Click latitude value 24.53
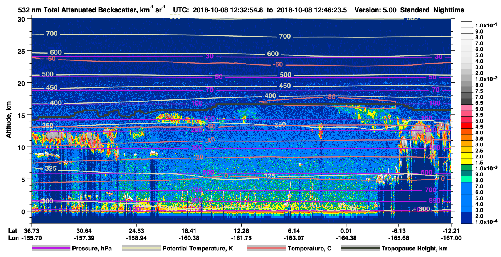 (136, 230)
